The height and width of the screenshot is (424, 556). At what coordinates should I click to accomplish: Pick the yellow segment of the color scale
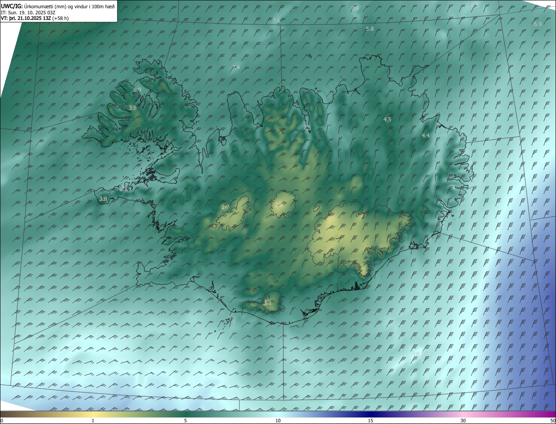[x=93, y=414]
